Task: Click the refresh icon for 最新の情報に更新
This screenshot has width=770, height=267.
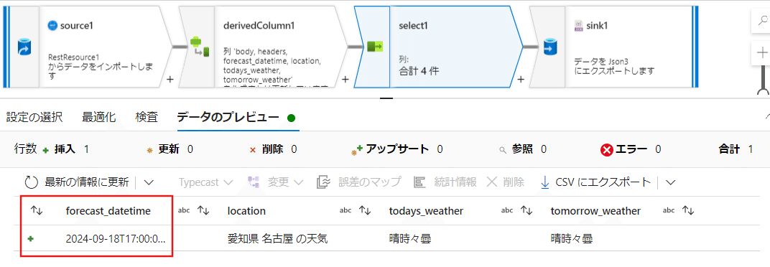Action: click(32, 182)
